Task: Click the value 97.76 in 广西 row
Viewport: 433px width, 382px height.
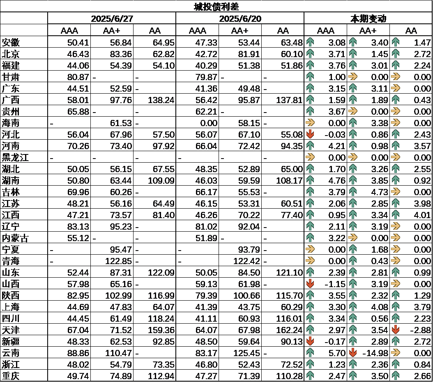Action: point(121,100)
